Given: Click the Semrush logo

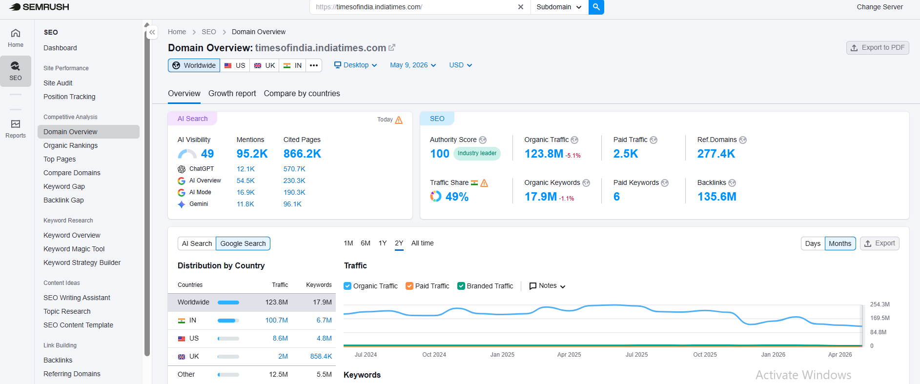Looking at the screenshot, I should click(39, 7).
